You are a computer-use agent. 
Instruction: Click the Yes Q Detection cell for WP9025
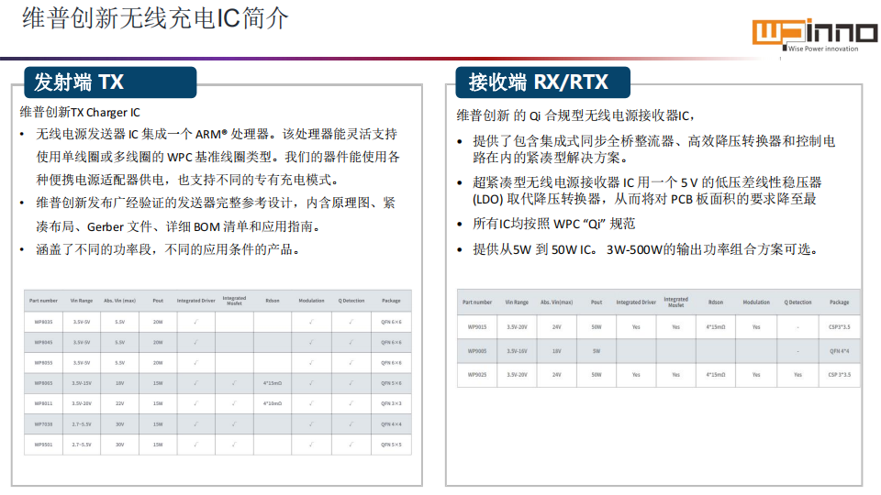point(797,375)
